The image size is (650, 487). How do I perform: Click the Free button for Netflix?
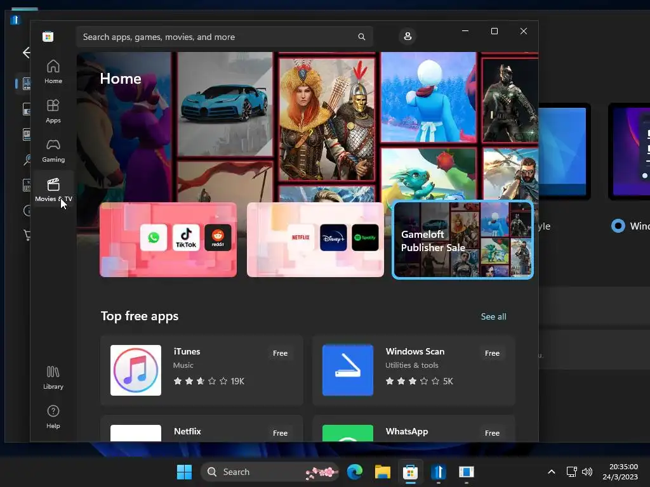tap(280, 432)
